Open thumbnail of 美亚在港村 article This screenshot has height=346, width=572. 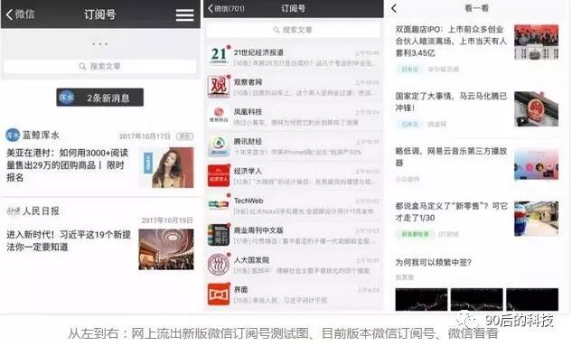166,167
